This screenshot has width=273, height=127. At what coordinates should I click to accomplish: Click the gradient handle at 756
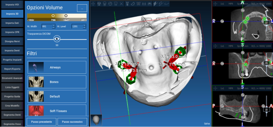coord(53,16)
